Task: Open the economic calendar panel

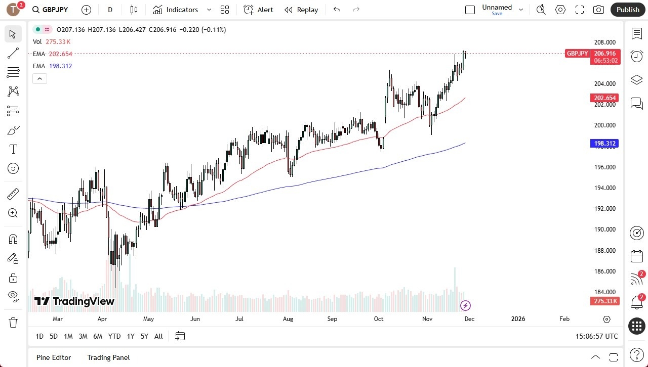Action: click(636, 256)
